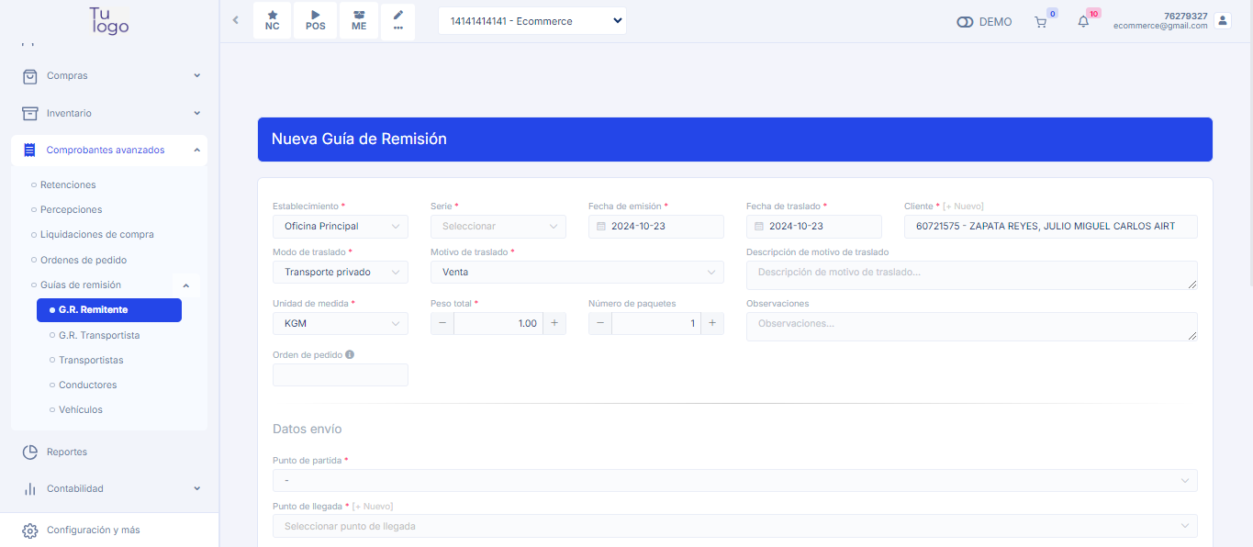Open the notifications bell

click(x=1083, y=22)
